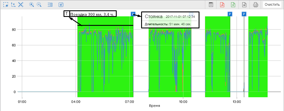The width and height of the screenshot is (284, 111).
Task: Select the parking marker before 13:00
Action: (230, 14)
